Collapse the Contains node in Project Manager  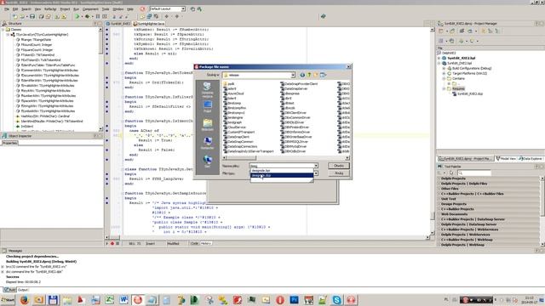pos(445,79)
